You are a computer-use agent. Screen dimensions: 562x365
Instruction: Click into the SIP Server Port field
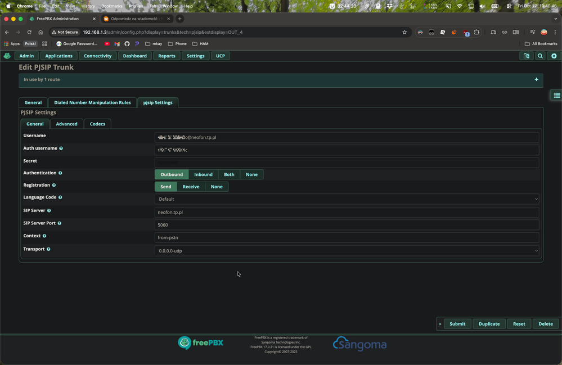[x=347, y=225]
